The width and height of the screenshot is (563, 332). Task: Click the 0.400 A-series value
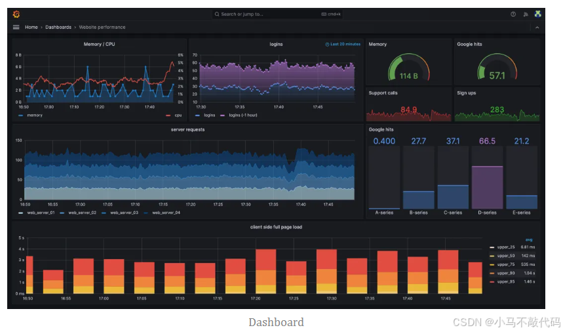384,141
